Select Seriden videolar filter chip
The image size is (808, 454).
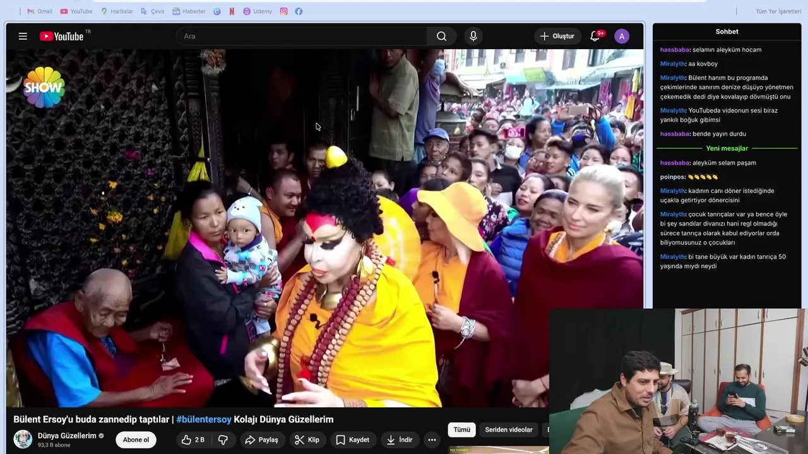509,430
